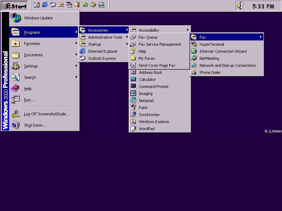Choose Run... from the Start menu
The image size is (282, 211).
(x=44, y=100)
